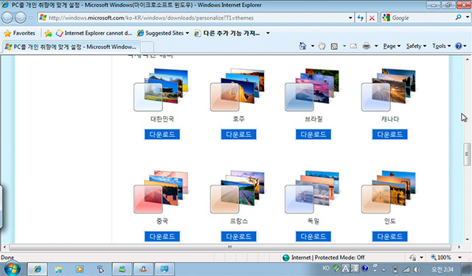Click the 중국 theme thumbnail
The width and height of the screenshot is (472, 276).
tap(161, 192)
